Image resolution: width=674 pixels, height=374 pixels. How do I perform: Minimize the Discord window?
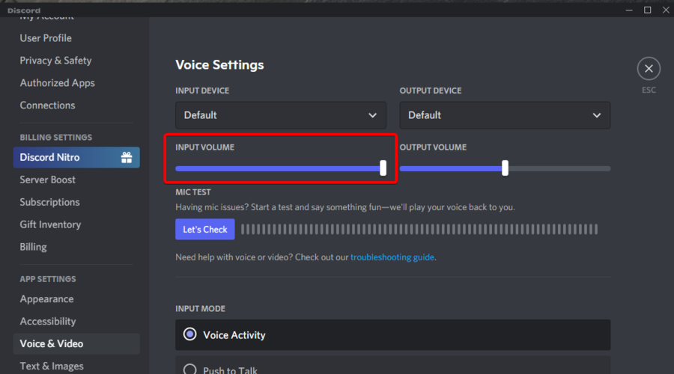[x=629, y=10]
